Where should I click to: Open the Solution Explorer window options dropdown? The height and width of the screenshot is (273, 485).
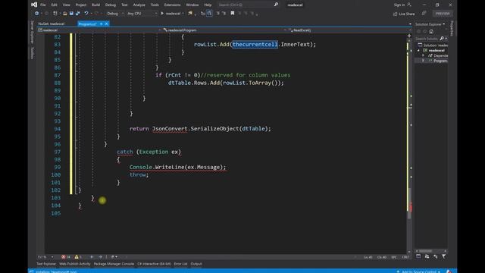444,24
